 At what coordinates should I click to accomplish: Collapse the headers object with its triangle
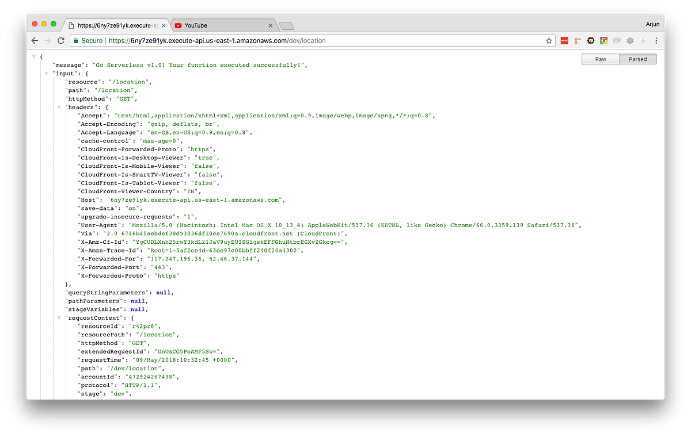[59, 107]
